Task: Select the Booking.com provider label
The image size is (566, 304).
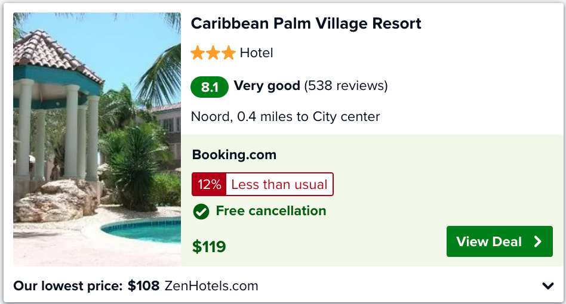Action: click(x=234, y=154)
